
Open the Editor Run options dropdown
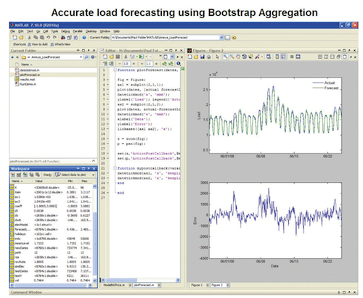point(146,57)
